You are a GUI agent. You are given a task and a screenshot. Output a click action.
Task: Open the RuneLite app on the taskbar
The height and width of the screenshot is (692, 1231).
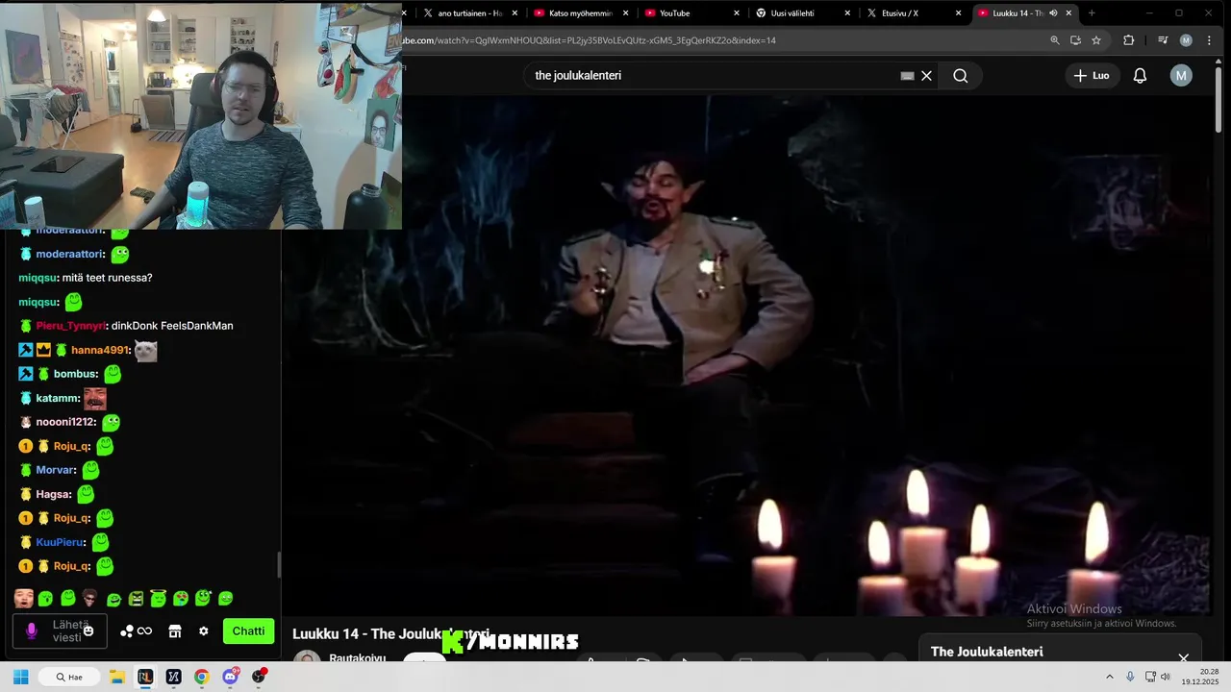(x=145, y=677)
